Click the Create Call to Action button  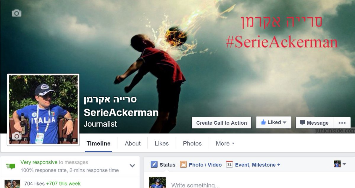[222, 123]
